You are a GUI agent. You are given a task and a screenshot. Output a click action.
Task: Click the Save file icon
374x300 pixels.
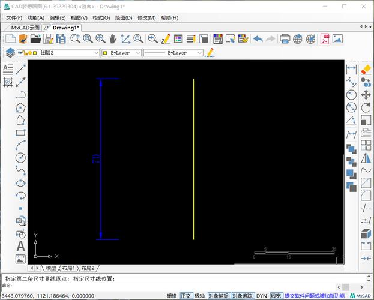click(x=49, y=39)
